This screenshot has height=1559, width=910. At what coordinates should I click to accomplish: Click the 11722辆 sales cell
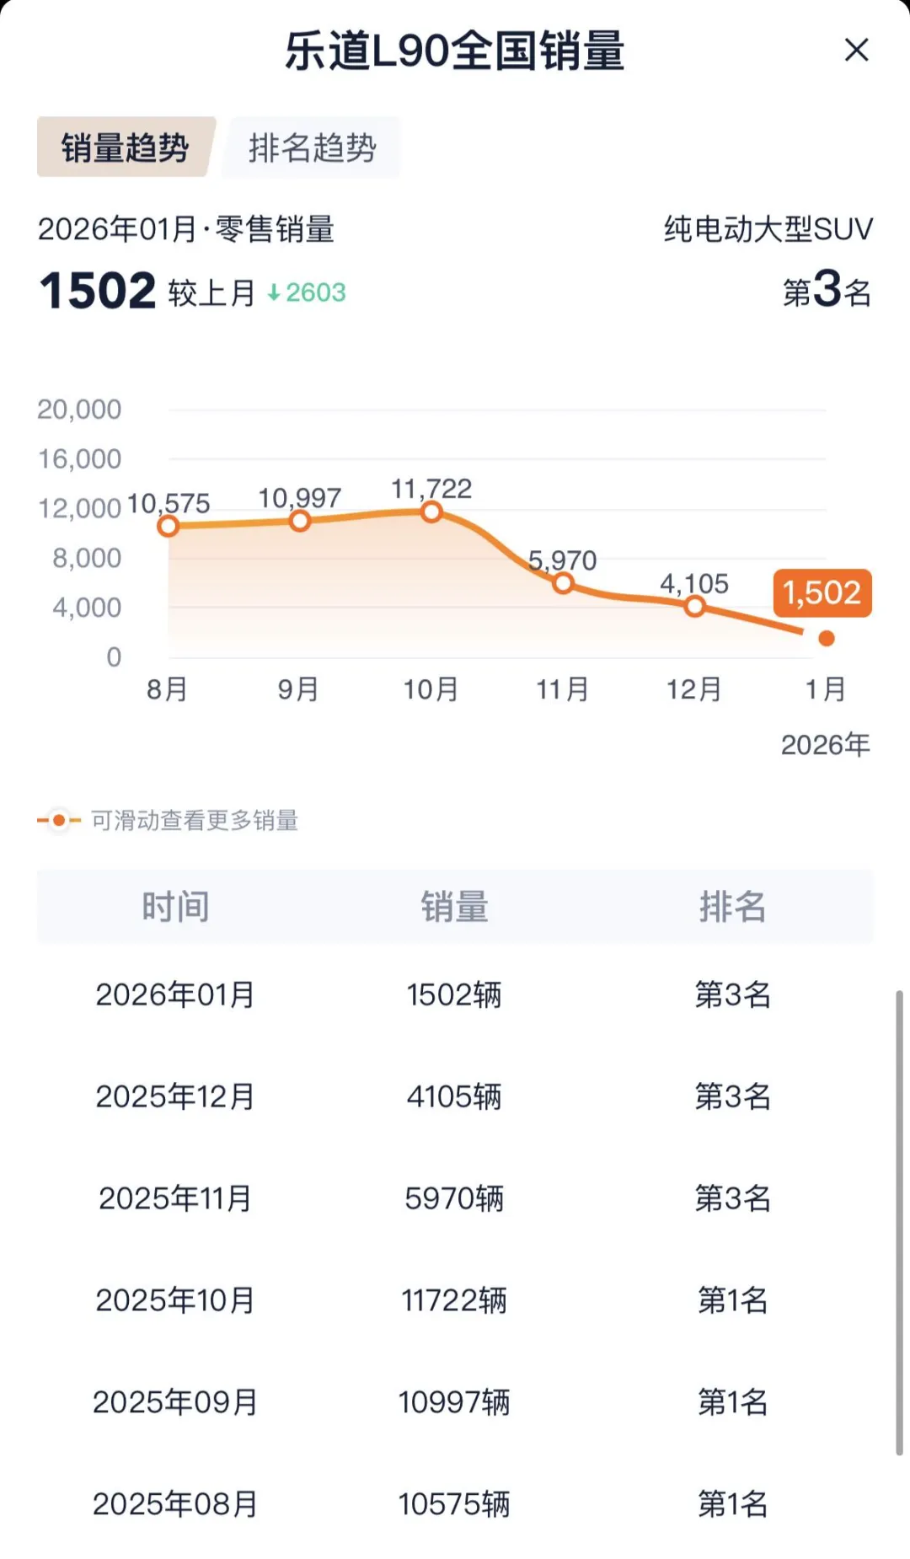coord(454,1299)
